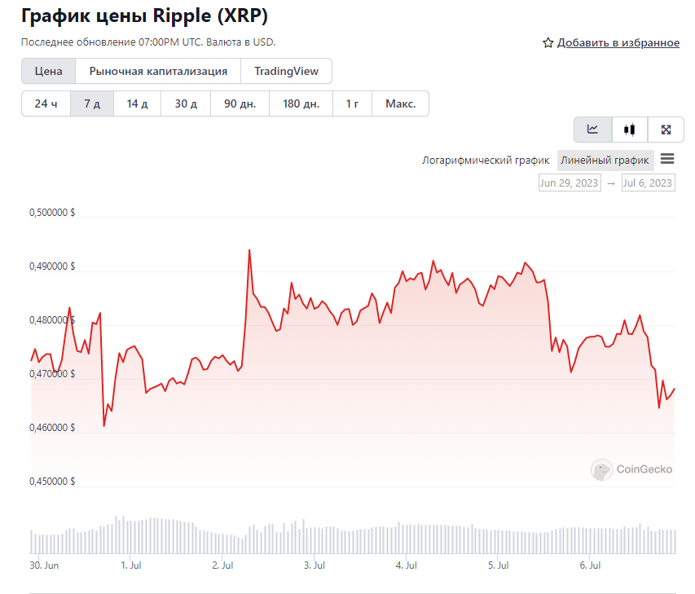
Task: Select the 24 ч time range
Action: pos(46,103)
